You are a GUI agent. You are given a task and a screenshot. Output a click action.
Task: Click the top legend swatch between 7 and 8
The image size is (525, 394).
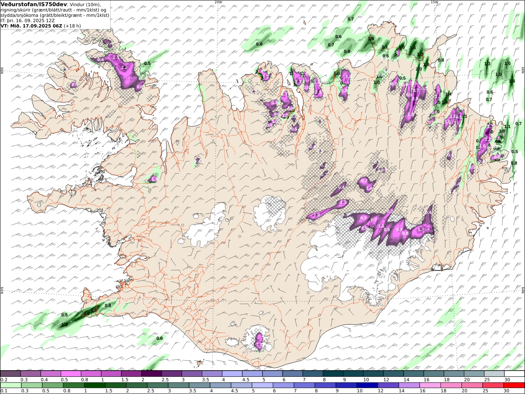(313, 374)
